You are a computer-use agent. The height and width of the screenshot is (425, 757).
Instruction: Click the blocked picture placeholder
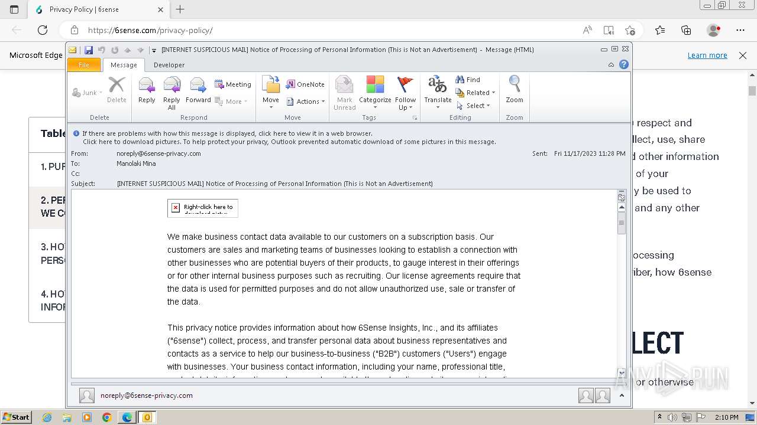pos(203,208)
